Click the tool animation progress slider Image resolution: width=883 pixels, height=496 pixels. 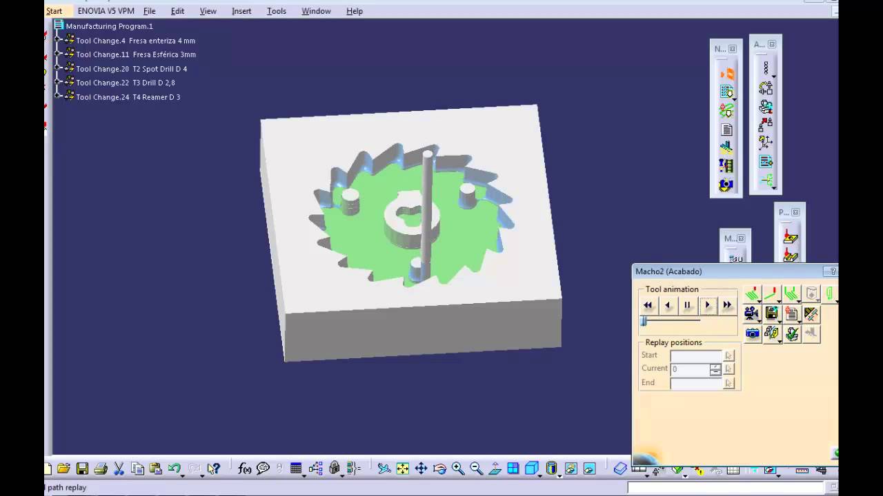pos(671,321)
